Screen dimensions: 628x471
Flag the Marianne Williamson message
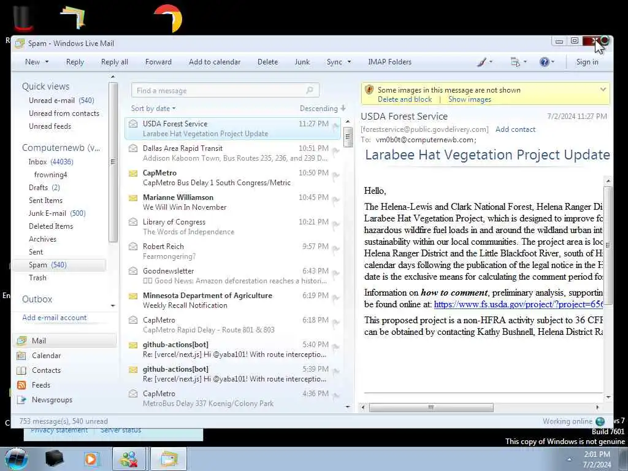[335, 200]
